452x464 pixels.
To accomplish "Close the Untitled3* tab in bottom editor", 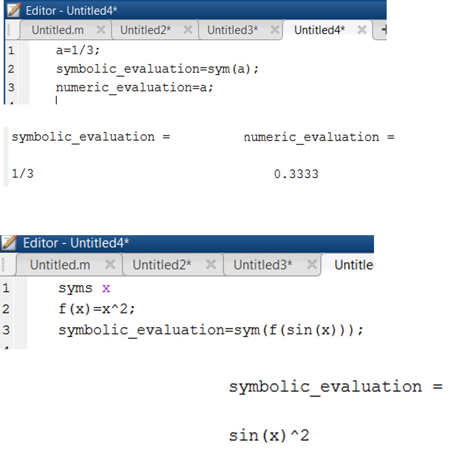I will tap(312, 265).
